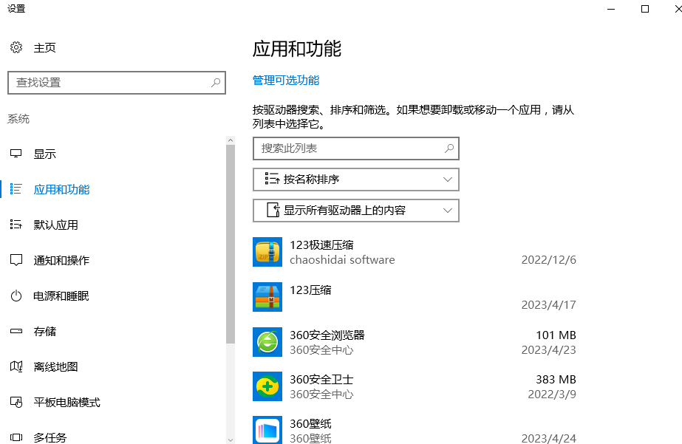Click the sort icon in 按名称排序 dropdown
This screenshot has height=444, width=682.
(x=272, y=179)
